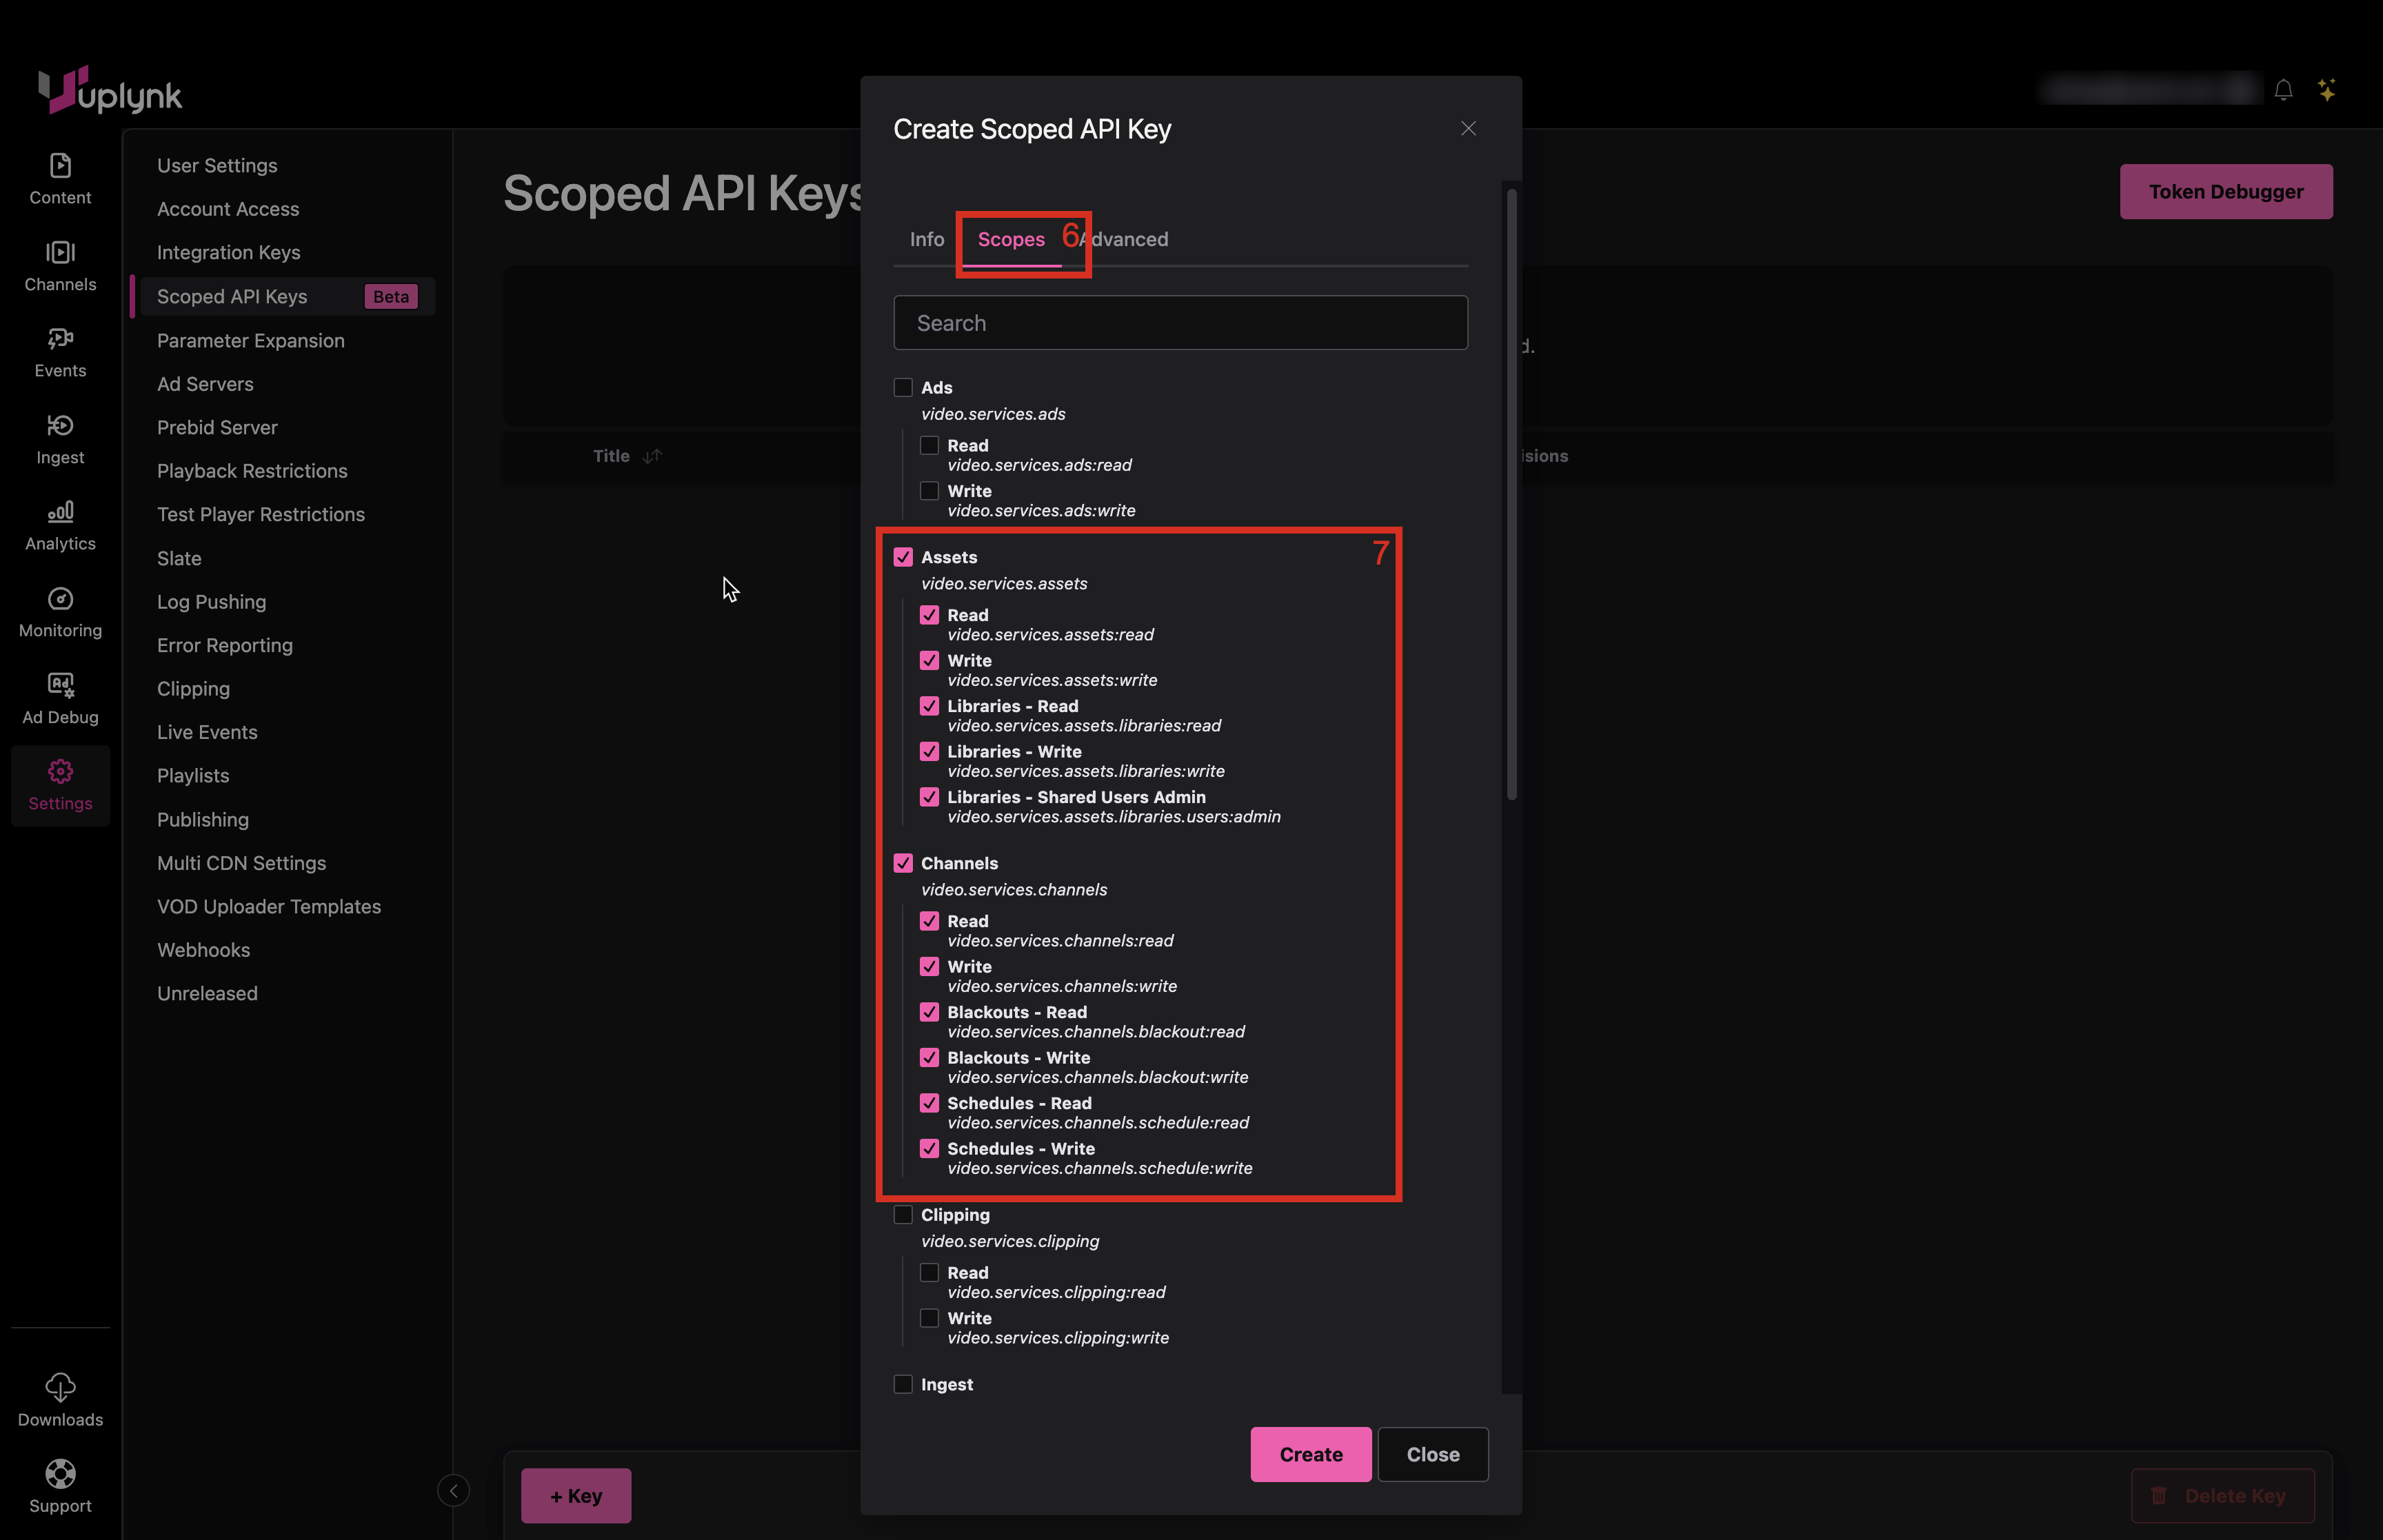Enable the Ads scope checkbox

pyautogui.click(x=903, y=387)
